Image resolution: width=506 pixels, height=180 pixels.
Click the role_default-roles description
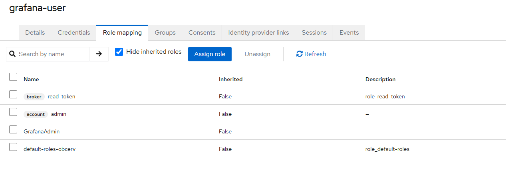tap(387, 149)
